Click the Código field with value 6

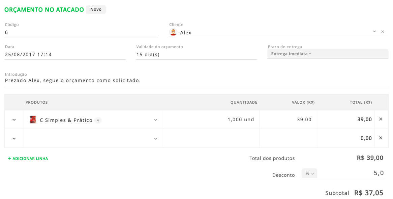tap(81, 32)
